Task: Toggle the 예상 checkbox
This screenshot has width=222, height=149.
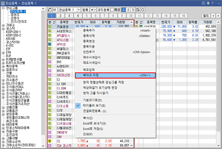Action: 112,10
